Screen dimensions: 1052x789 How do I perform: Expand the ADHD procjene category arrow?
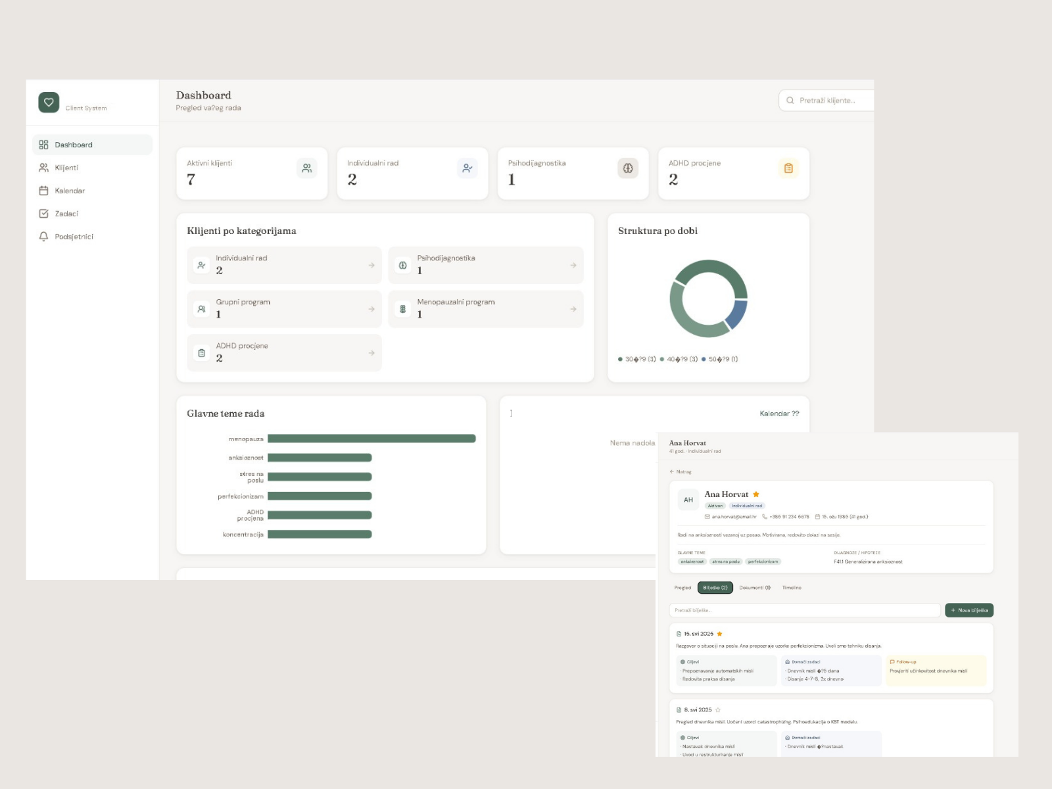click(371, 353)
